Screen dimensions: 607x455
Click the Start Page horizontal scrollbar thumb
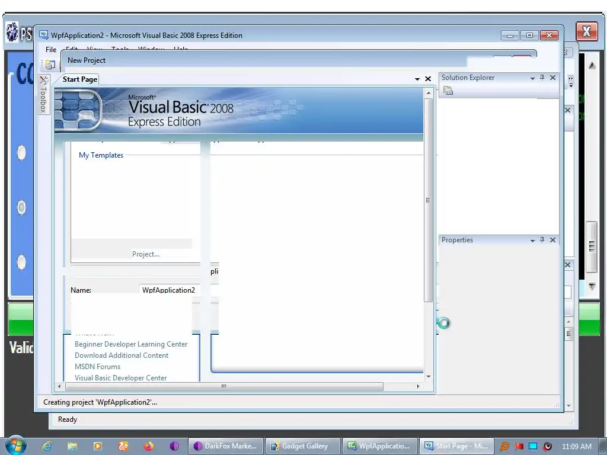[x=224, y=386]
